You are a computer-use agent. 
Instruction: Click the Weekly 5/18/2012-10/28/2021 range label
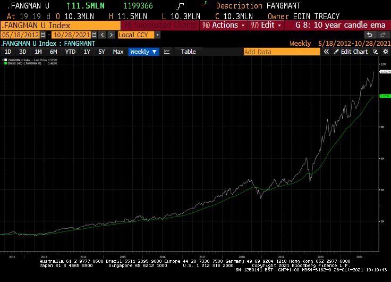pyautogui.click(x=340, y=44)
